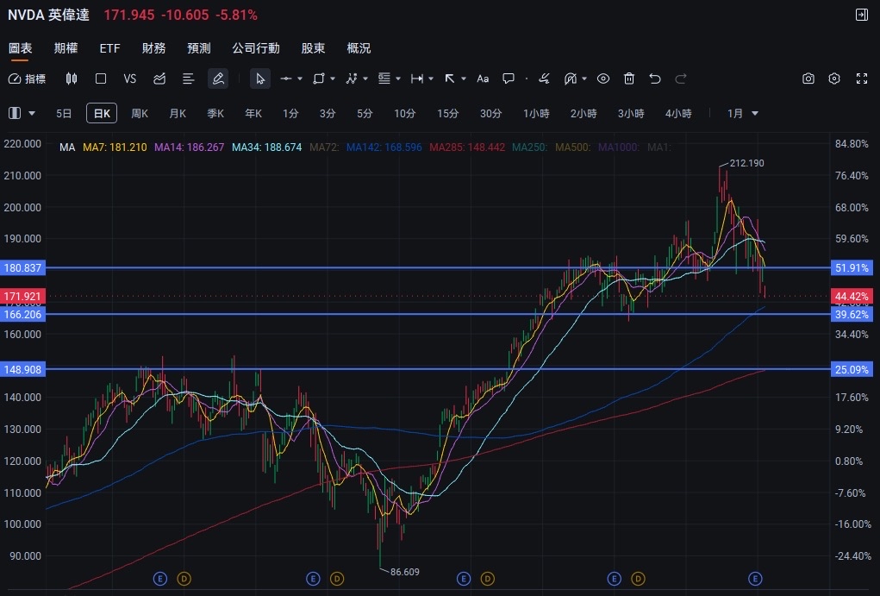The height and width of the screenshot is (596, 880).
Task: Expand the 1月 date range dropdown
Action: click(743, 113)
